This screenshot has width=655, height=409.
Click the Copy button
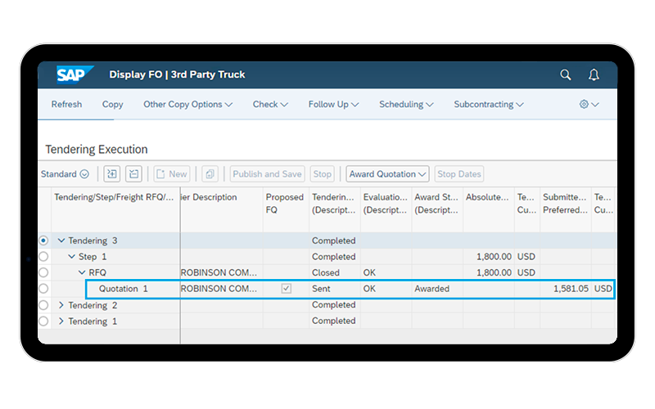click(113, 105)
